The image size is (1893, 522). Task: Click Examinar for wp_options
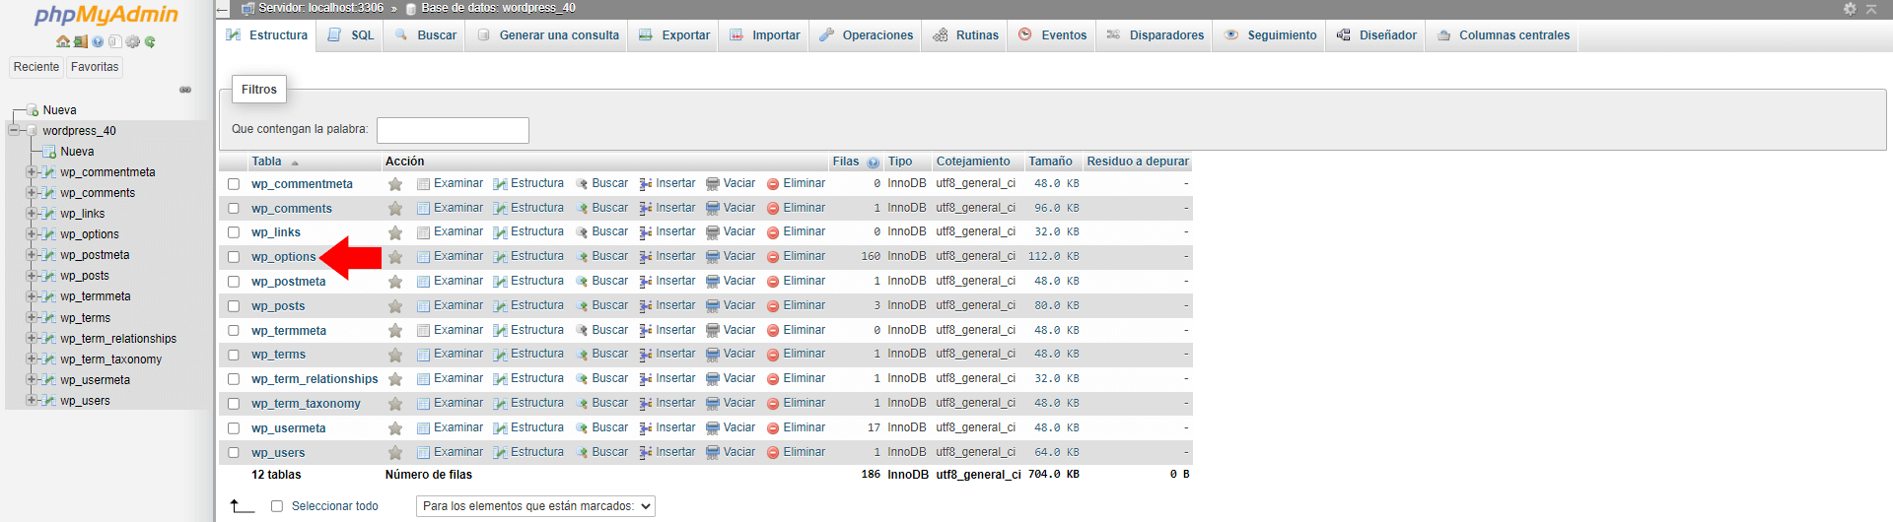pyautogui.click(x=451, y=256)
